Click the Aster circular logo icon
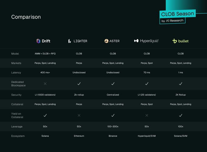 (x=106, y=41)
